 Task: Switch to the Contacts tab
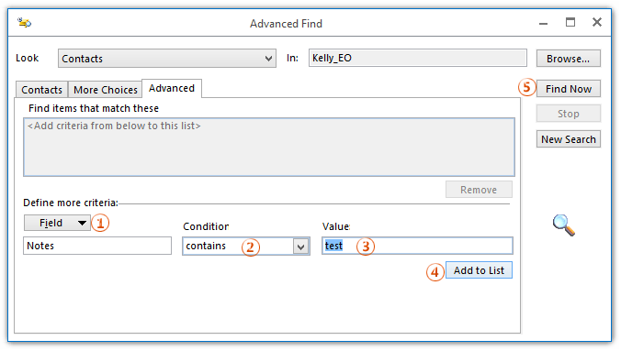click(x=41, y=90)
